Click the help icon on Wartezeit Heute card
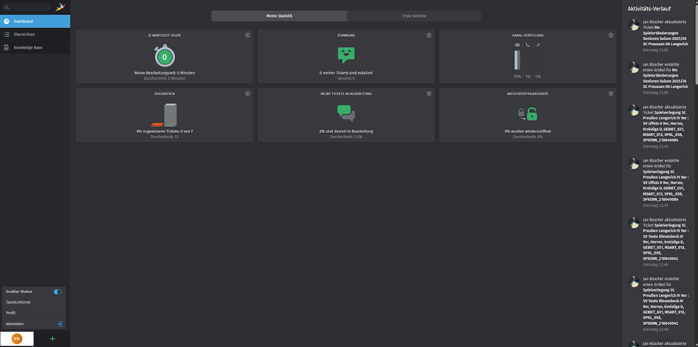Image resolution: width=698 pixels, height=347 pixels. (247, 35)
